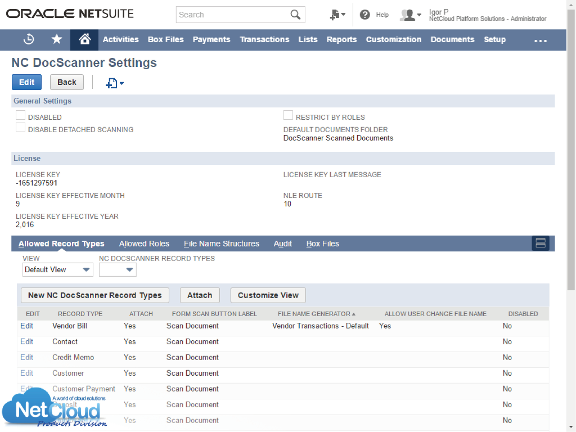The image size is (576, 432).
Task: Switch to Allowed Record Types subtab
Action: click(61, 244)
